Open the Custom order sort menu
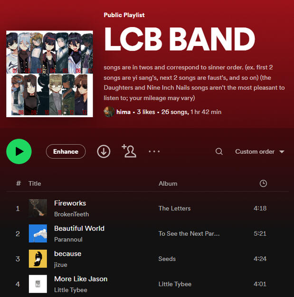 [x=260, y=151]
